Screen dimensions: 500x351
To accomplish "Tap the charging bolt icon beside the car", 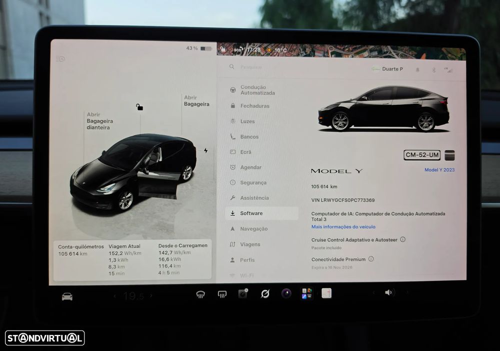I will [x=205, y=150].
